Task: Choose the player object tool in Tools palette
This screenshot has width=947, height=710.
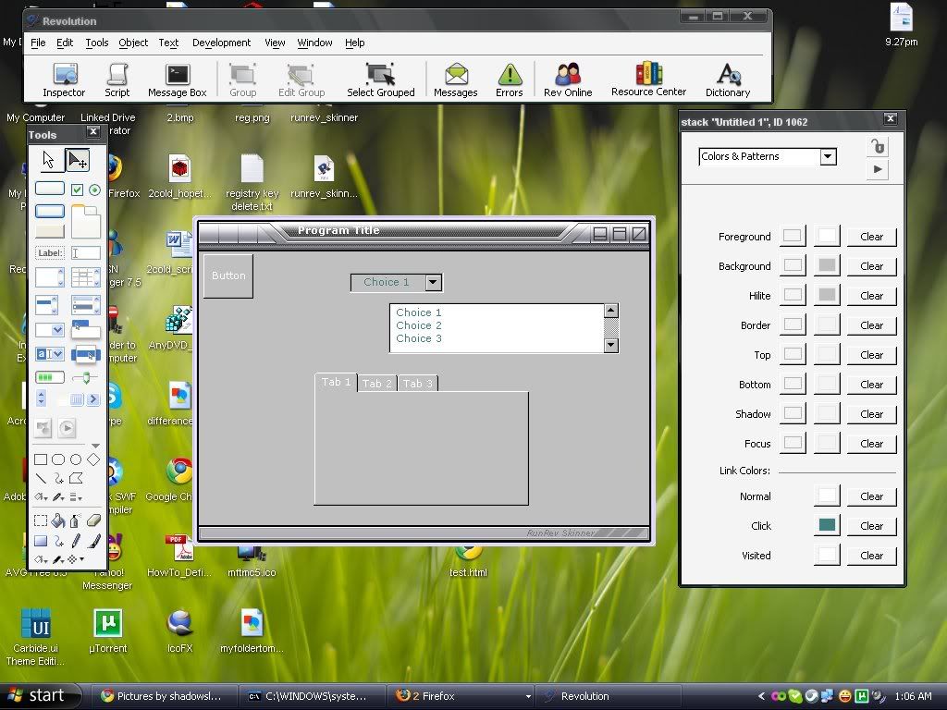Action: pos(67,428)
